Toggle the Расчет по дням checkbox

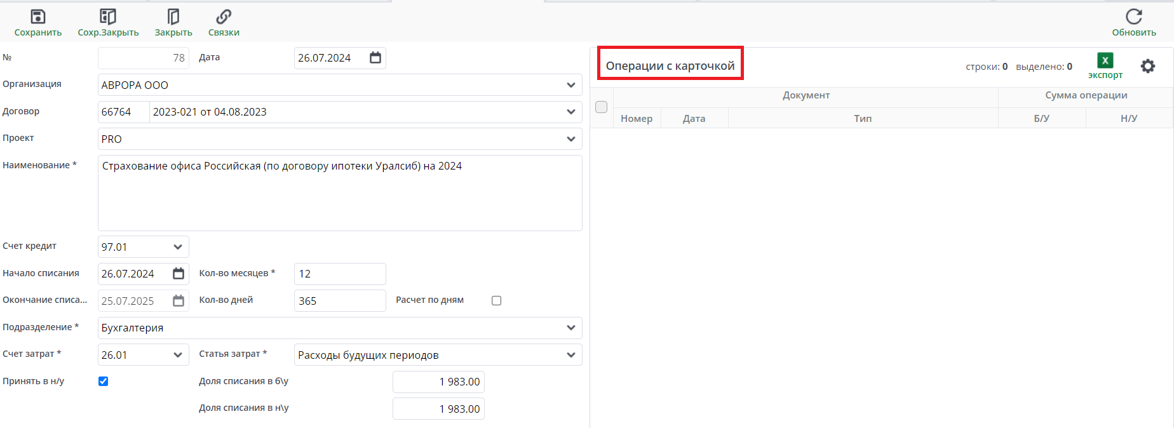coord(497,301)
